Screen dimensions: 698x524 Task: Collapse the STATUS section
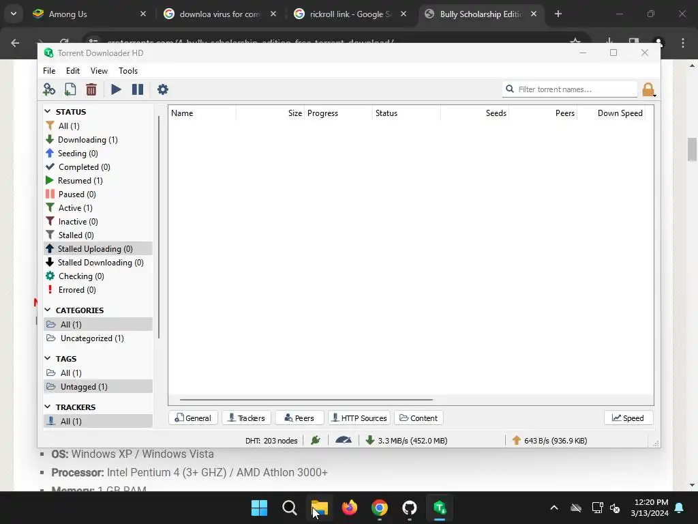[x=48, y=111]
